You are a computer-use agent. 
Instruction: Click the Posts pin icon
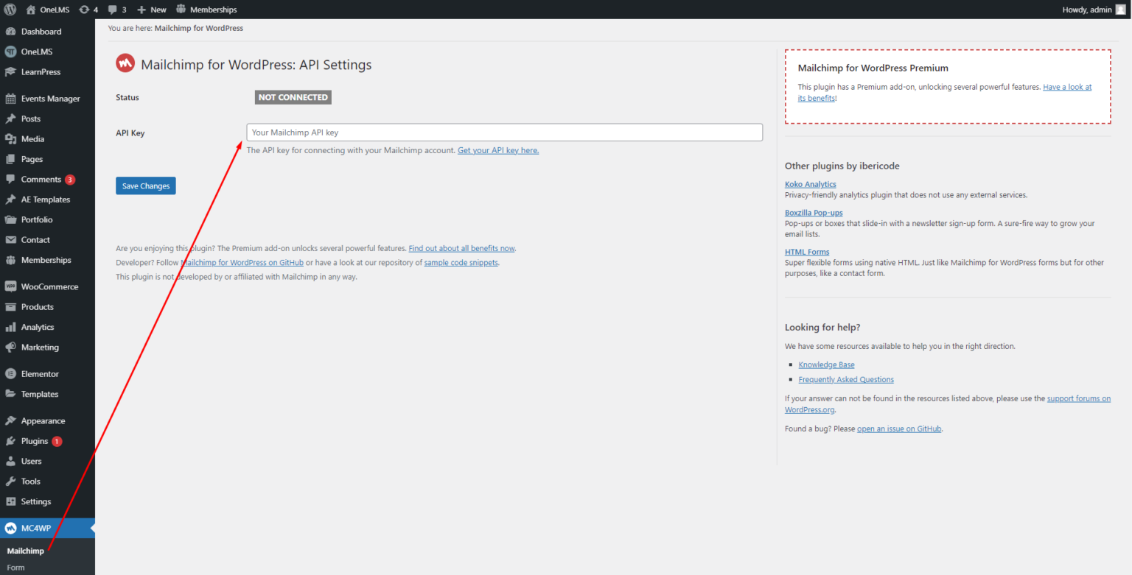10,119
